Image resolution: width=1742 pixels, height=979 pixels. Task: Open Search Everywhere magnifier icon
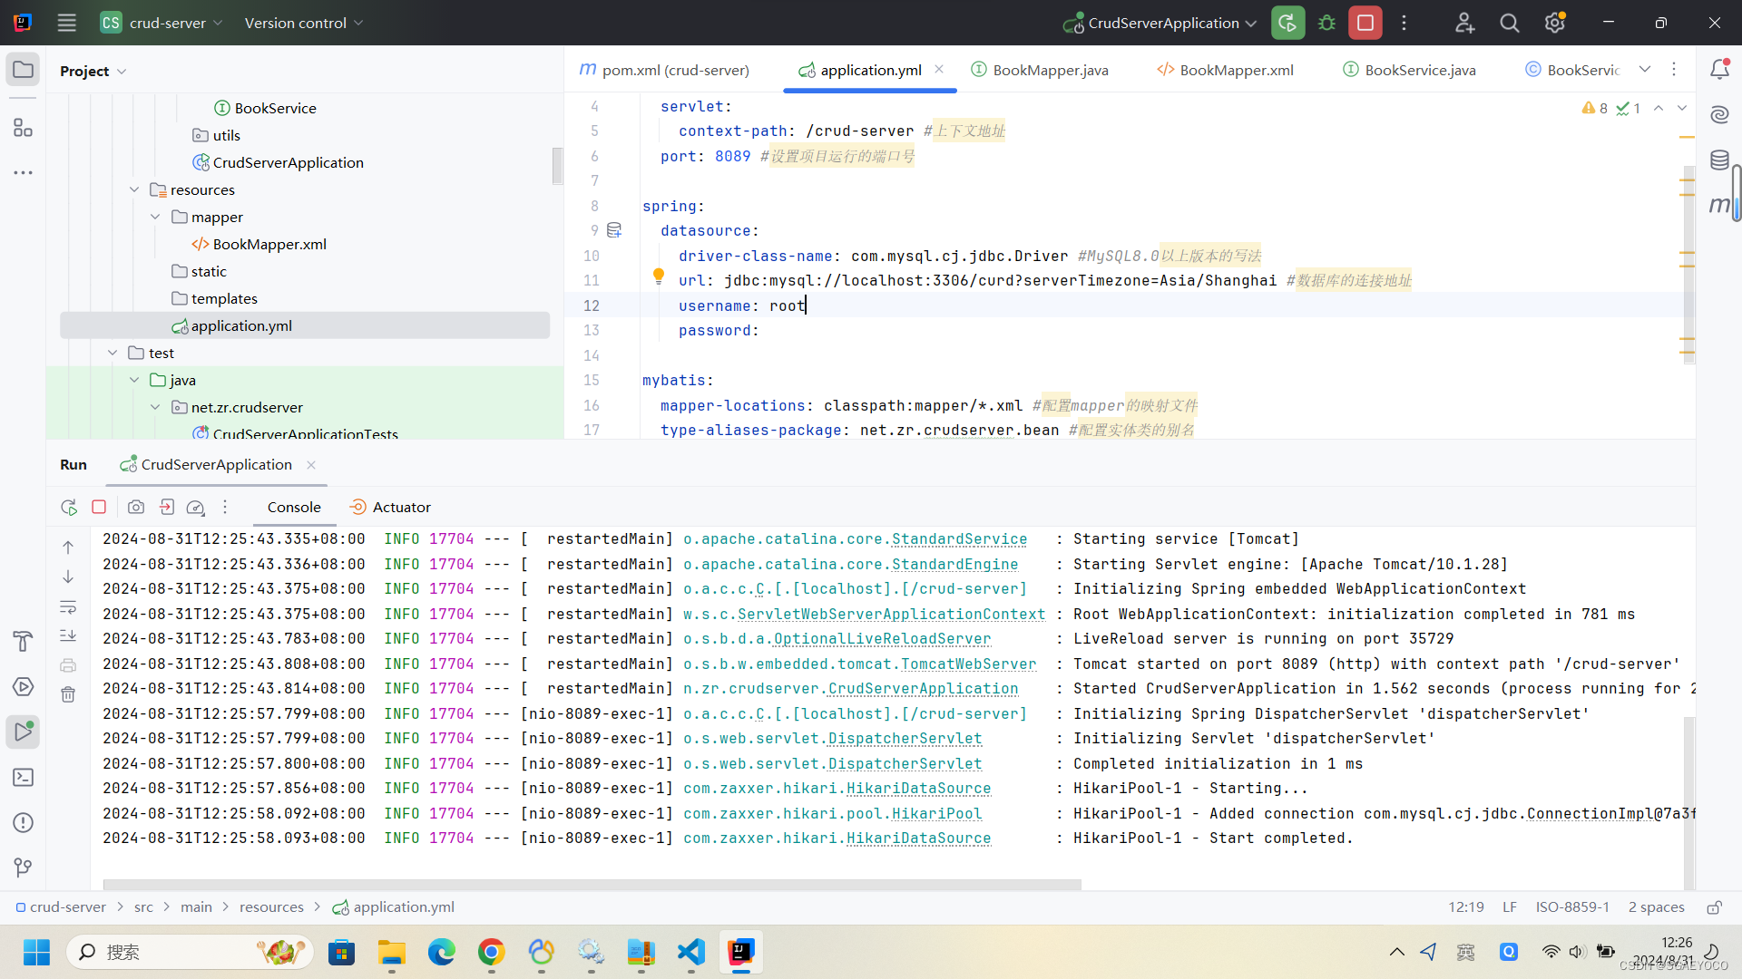pyautogui.click(x=1509, y=23)
